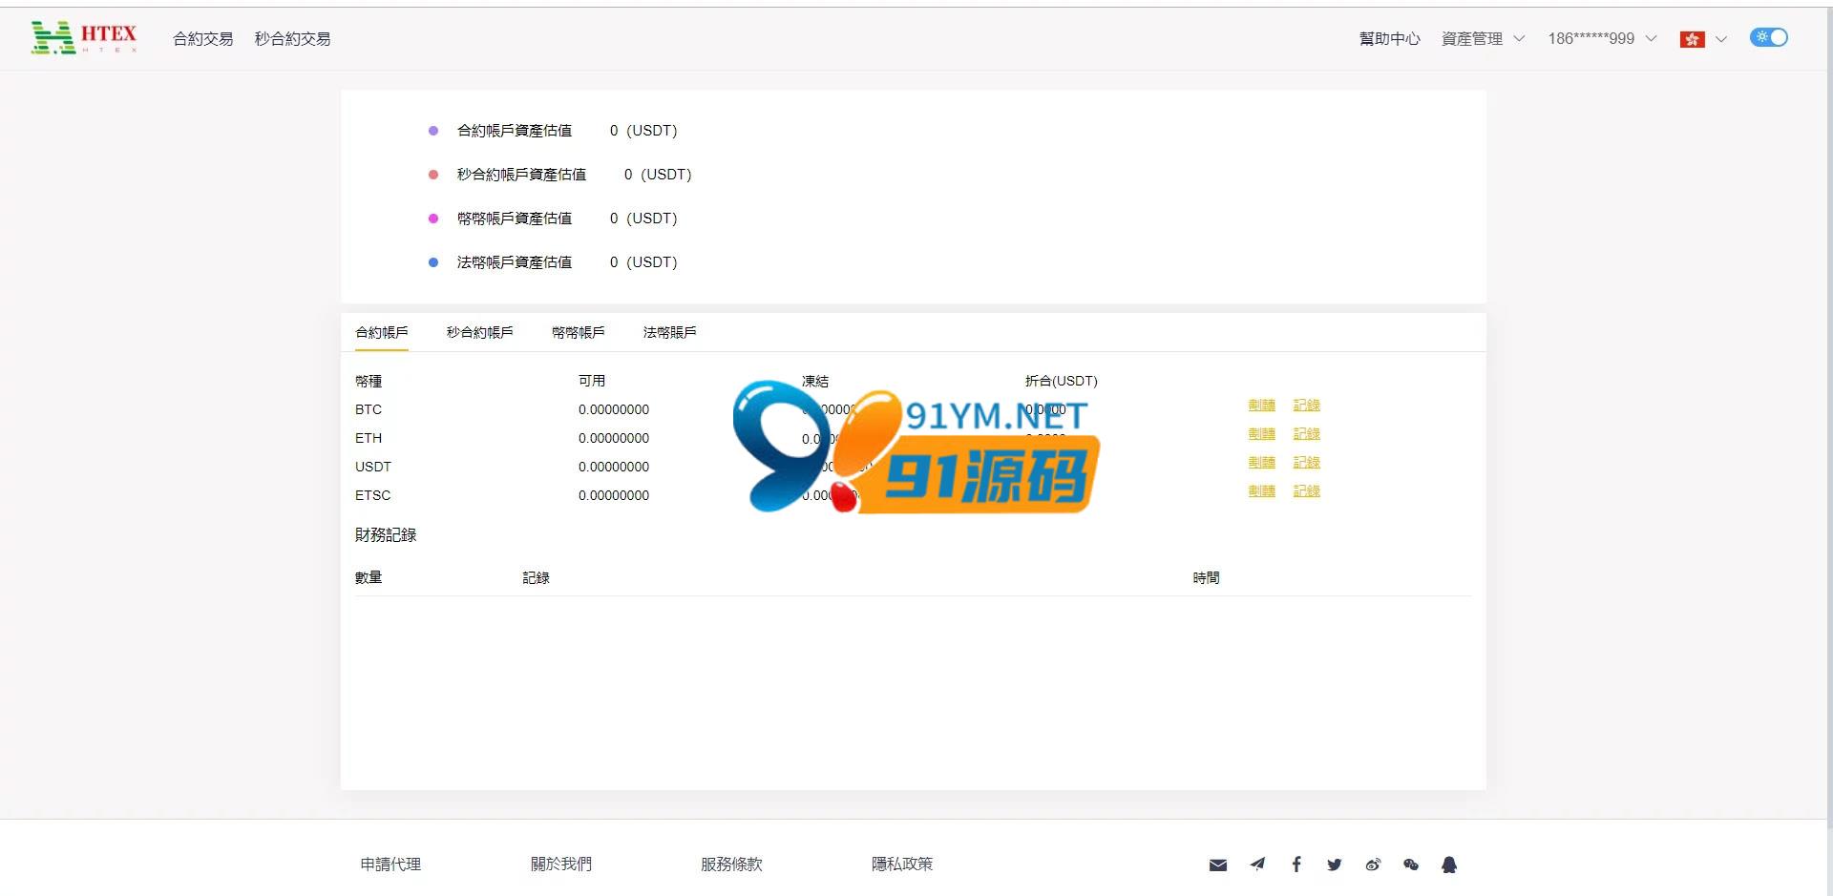Click the ETSC currency cell
This screenshot has width=1833, height=896.
373,495
